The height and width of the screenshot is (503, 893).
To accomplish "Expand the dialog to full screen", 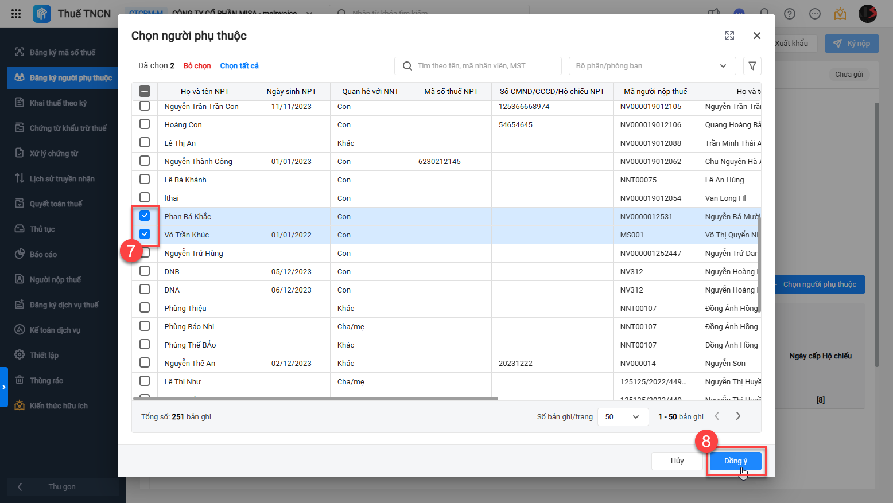I will 729,36.
